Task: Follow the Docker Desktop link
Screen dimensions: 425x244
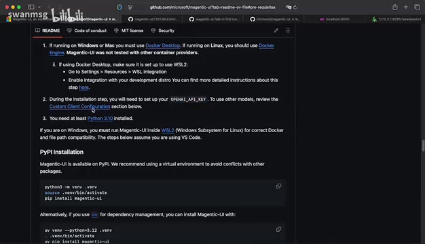Action: [x=163, y=45]
